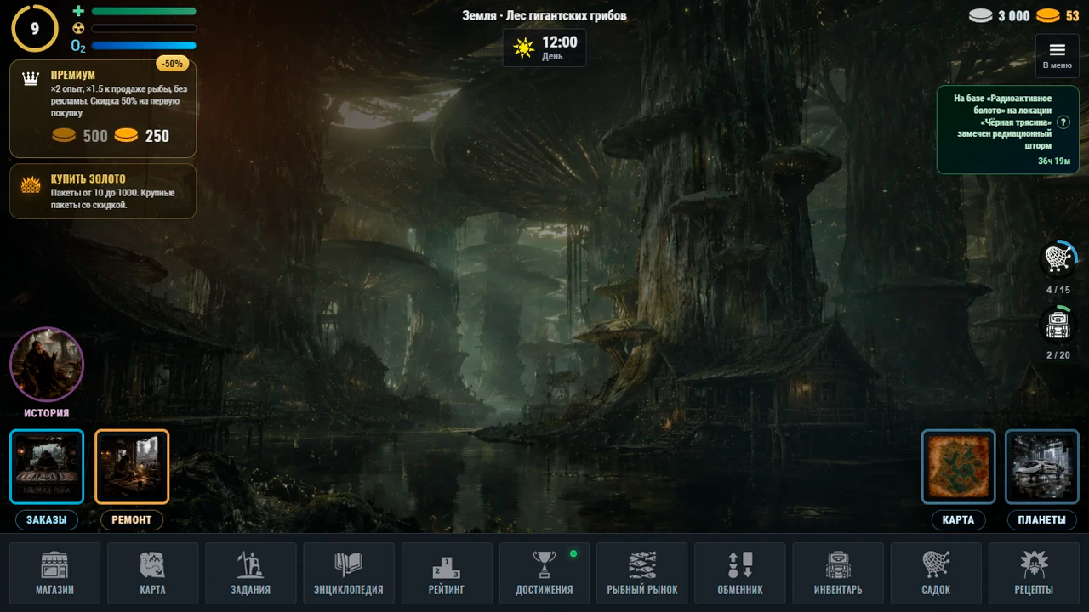The height and width of the screenshot is (612, 1089).
Task: Click the green health cross icon
Action: coord(78,11)
